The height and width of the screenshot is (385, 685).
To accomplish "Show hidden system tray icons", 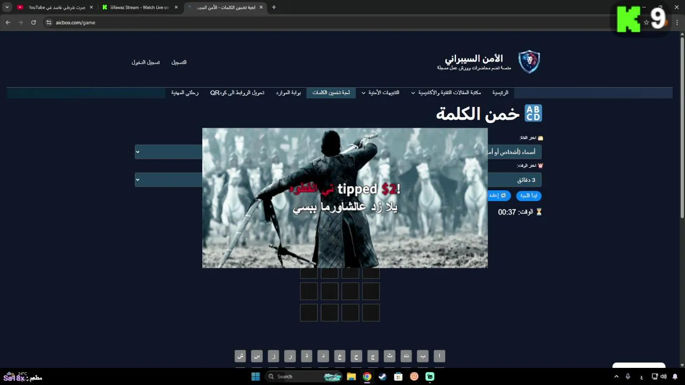I will [x=616, y=376].
